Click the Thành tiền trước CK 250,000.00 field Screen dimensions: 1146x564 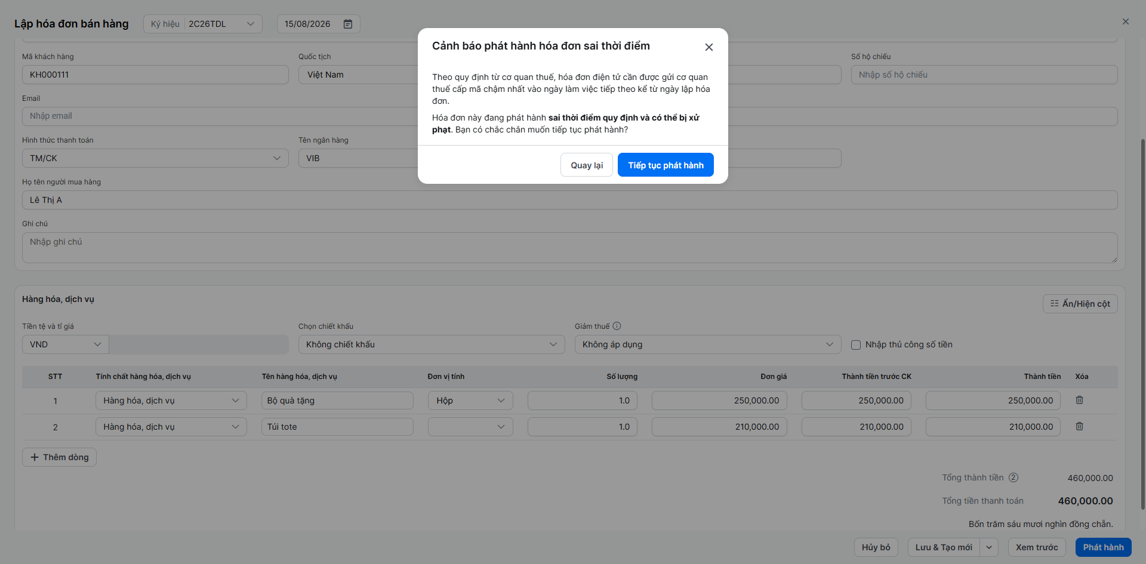tap(857, 400)
